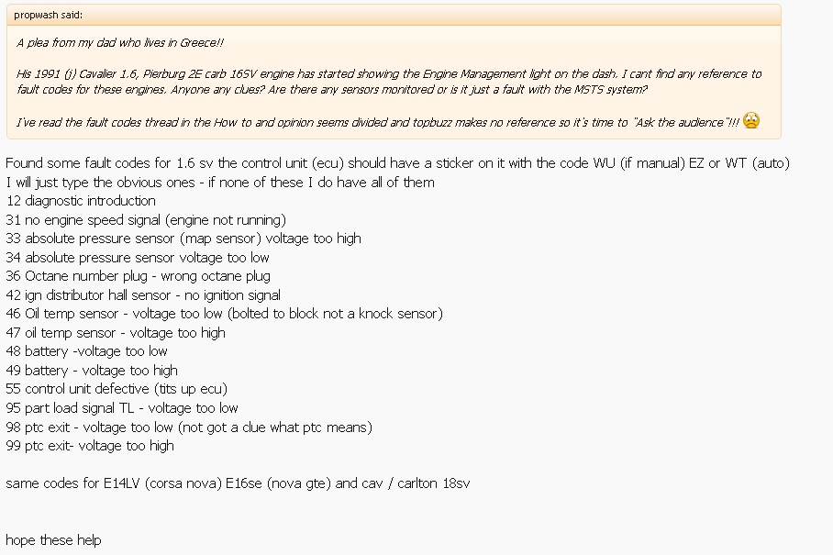Screen dimensions: 833x555
Task: Click the worried smiley emoji in the quote
Action: point(751,120)
